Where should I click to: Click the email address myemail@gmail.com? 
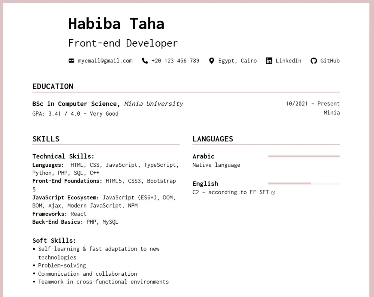(105, 61)
